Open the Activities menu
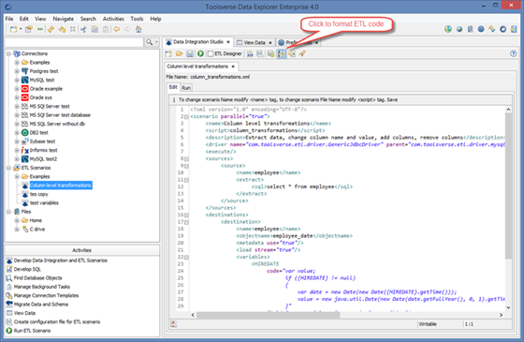This screenshot has height=342, width=524. click(113, 19)
